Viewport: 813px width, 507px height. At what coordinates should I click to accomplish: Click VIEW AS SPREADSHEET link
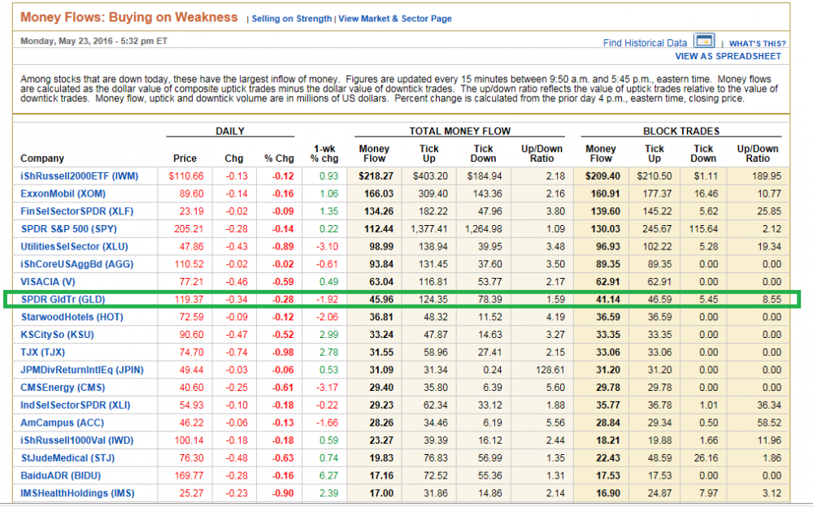[x=728, y=57]
